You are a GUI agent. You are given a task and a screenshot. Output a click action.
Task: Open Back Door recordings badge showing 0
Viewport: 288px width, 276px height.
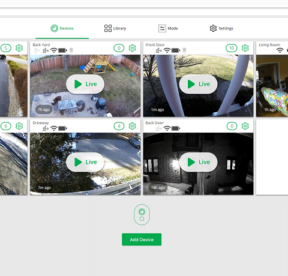[x=232, y=126]
